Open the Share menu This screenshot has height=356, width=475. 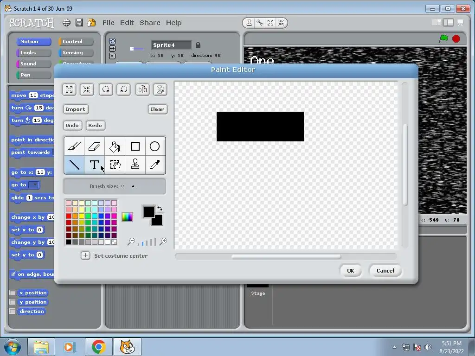coord(150,23)
